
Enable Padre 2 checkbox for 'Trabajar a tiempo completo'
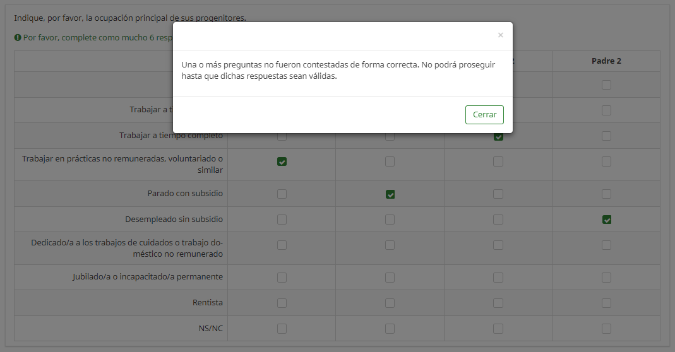coord(606,136)
